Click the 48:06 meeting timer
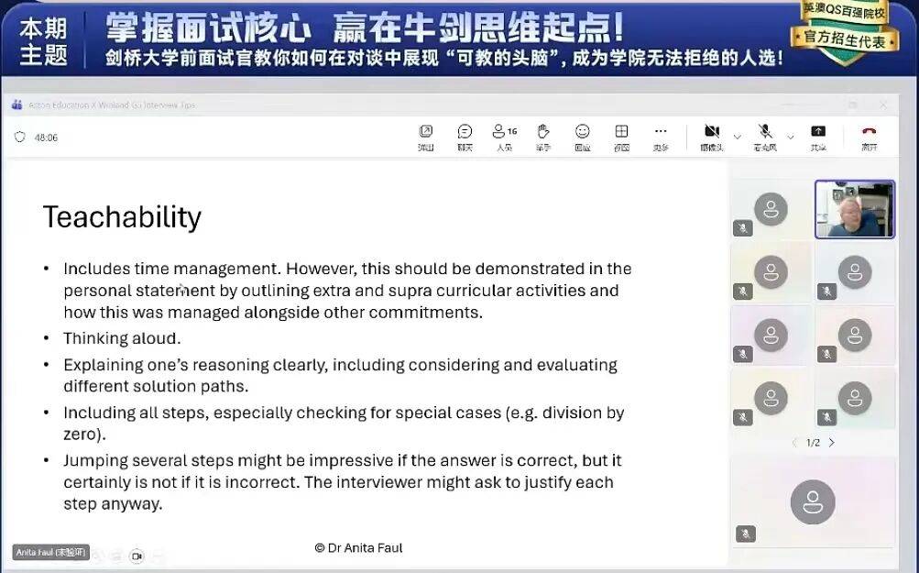 point(47,138)
